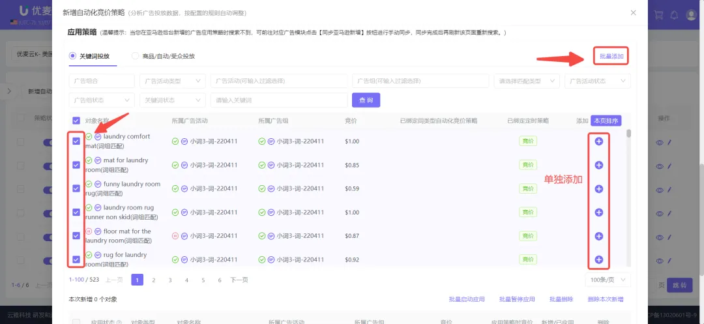Image resolution: width=704 pixels, height=324 pixels.
Task: Click the 竞价 tag in laundry comfort mat row
Action: pos(528,141)
